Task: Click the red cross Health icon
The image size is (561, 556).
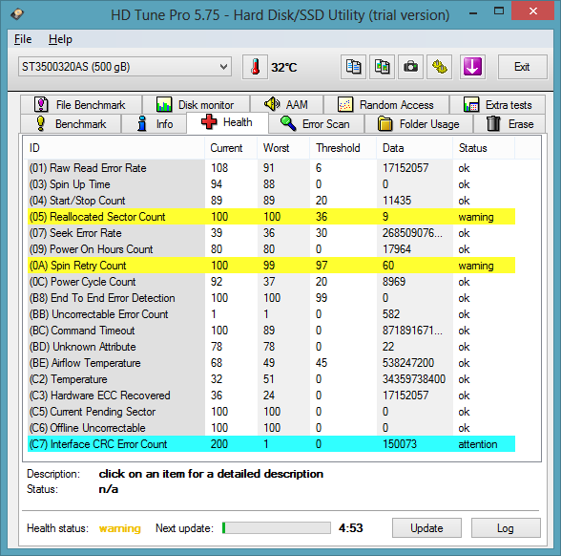Action: pyautogui.click(x=209, y=122)
